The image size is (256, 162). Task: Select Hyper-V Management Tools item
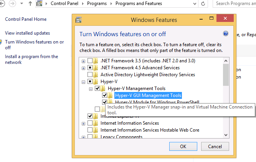click(x=137, y=89)
